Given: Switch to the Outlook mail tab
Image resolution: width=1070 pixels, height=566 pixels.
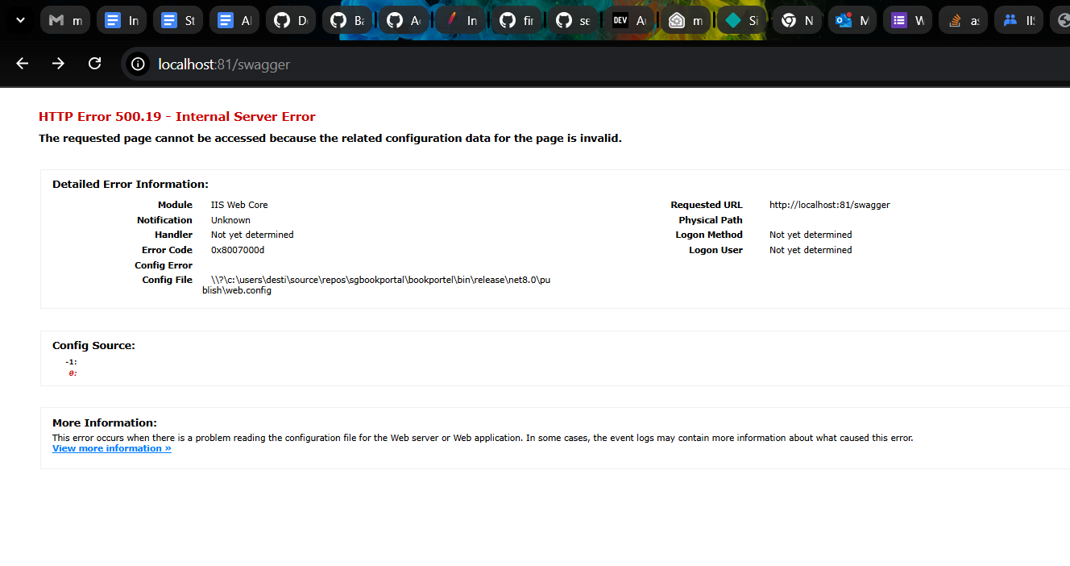Looking at the screenshot, I should click(x=852, y=20).
